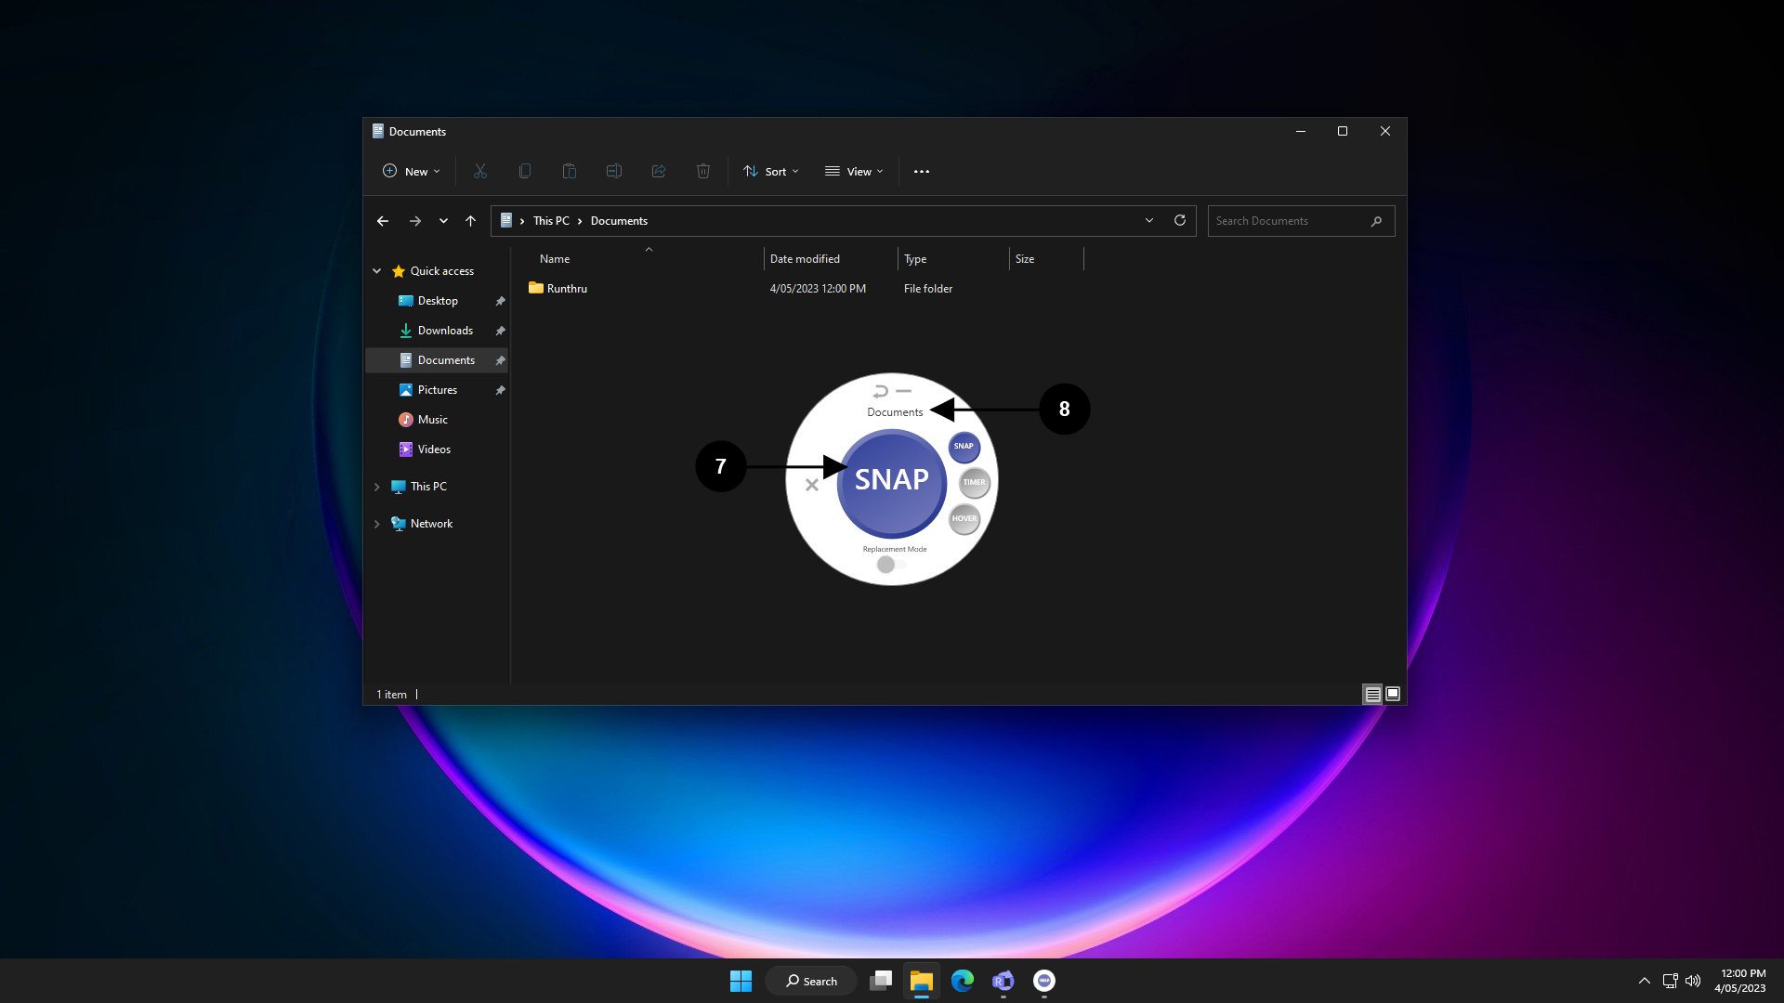Screen dimensions: 1784x1003
Task: Minimize the snap widget with dash icon
Action: coord(903,392)
